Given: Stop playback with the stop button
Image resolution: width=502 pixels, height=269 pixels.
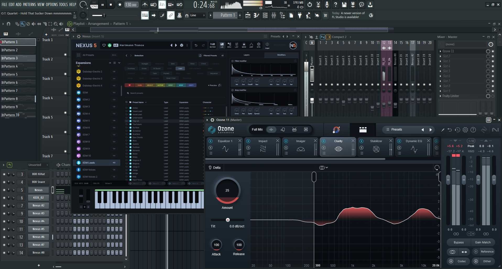Looking at the screenshot, I should 111,5.
